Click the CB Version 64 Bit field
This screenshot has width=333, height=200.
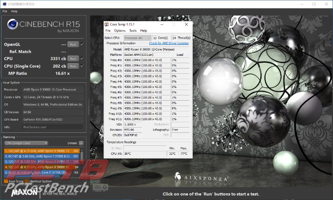point(53,112)
